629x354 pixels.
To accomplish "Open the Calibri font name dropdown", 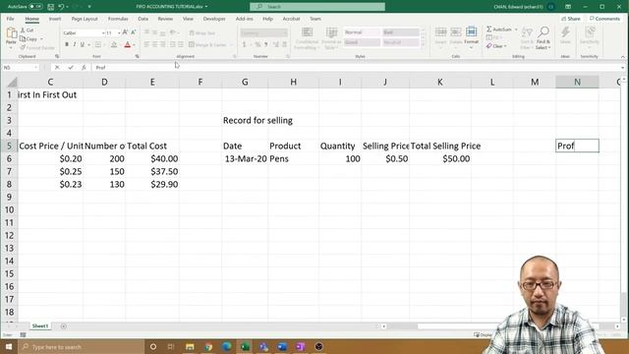I will [x=103, y=32].
